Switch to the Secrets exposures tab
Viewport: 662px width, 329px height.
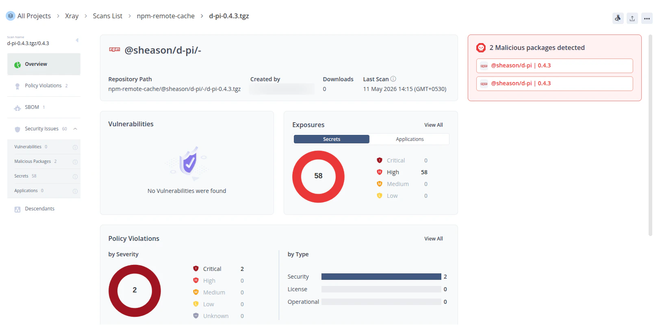[x=332, y=139]
